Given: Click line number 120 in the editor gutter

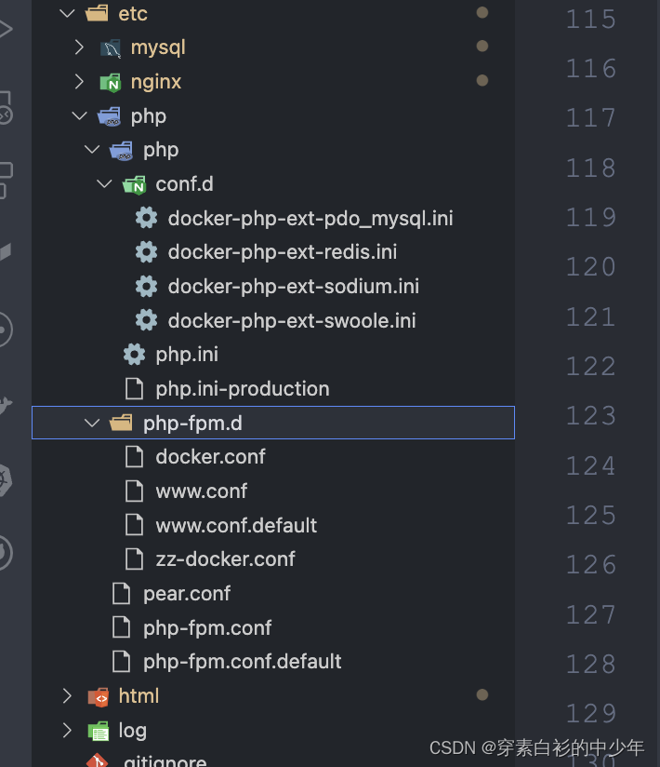Looking at the screenshot, I should (590, 266).
